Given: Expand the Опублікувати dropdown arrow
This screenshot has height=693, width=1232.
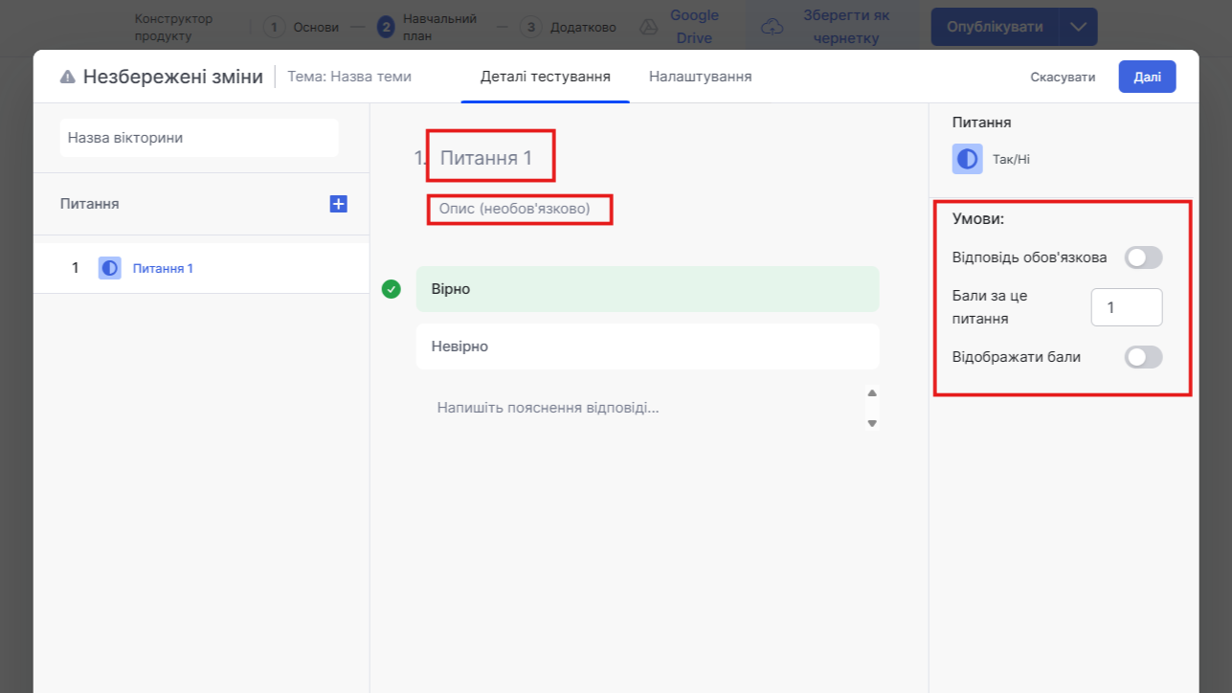Looking at the screenshot, I should click(1078, 27).
